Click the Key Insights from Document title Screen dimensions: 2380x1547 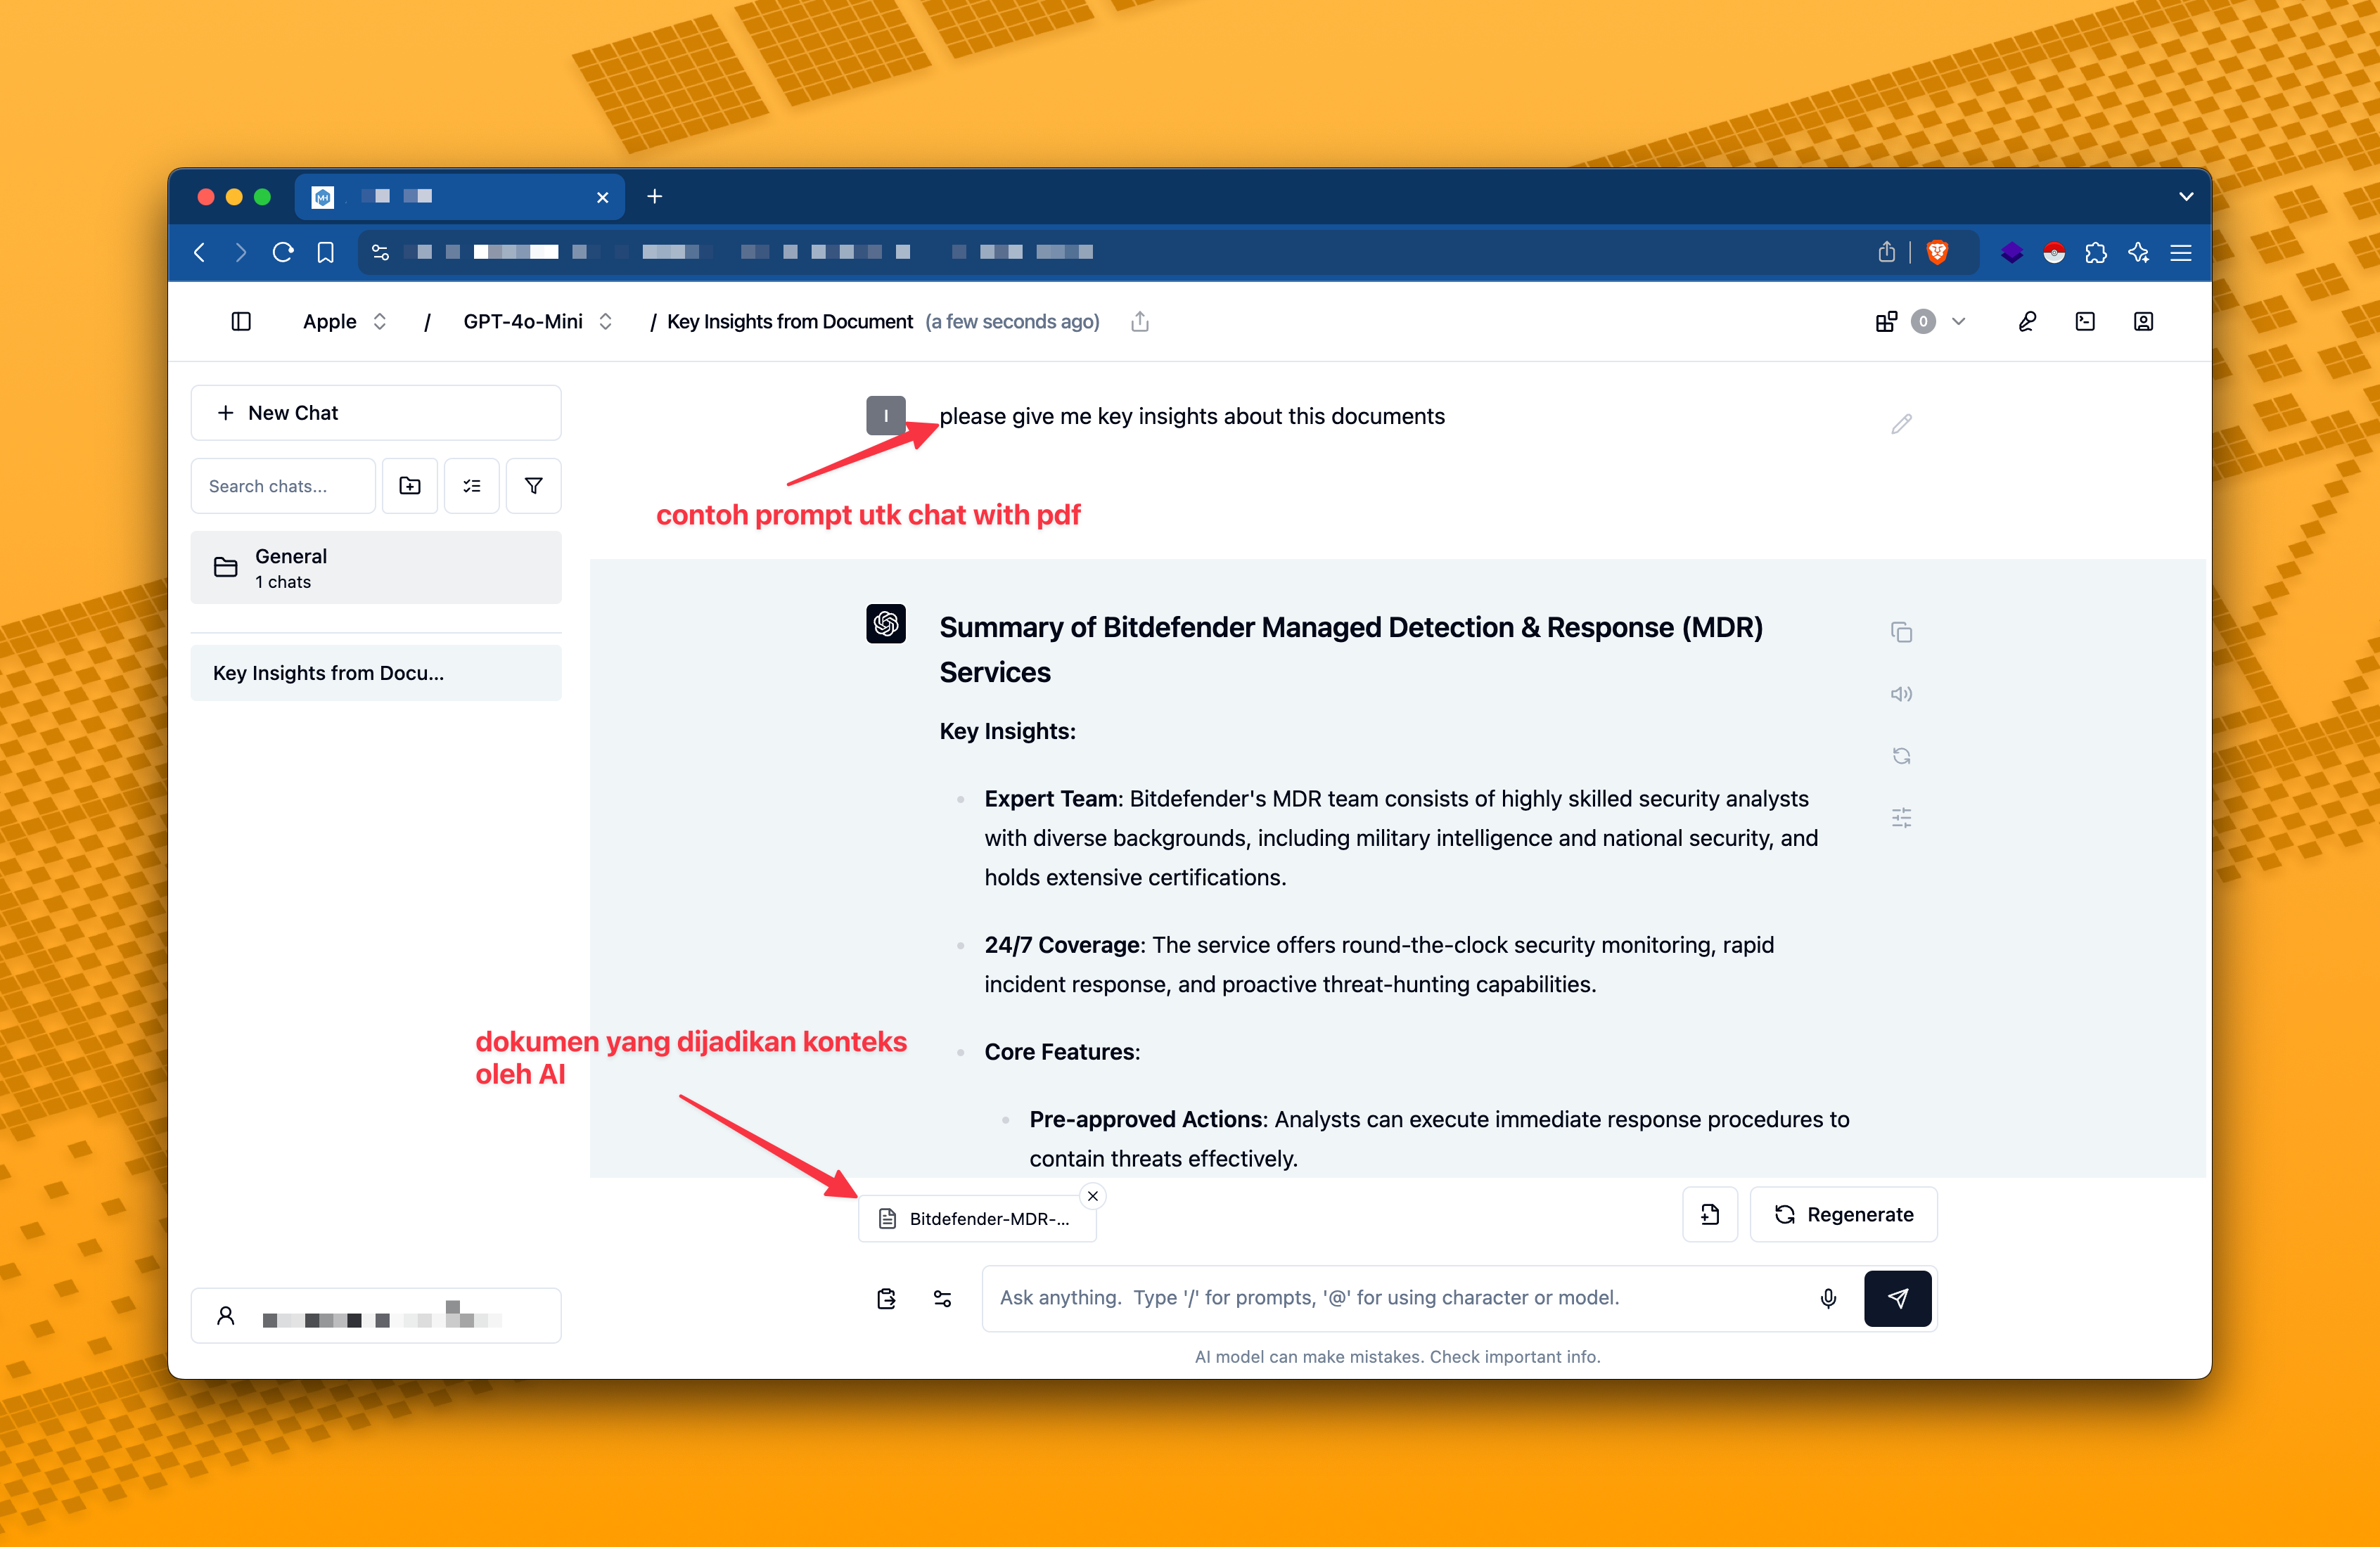[x=790, y=321]
